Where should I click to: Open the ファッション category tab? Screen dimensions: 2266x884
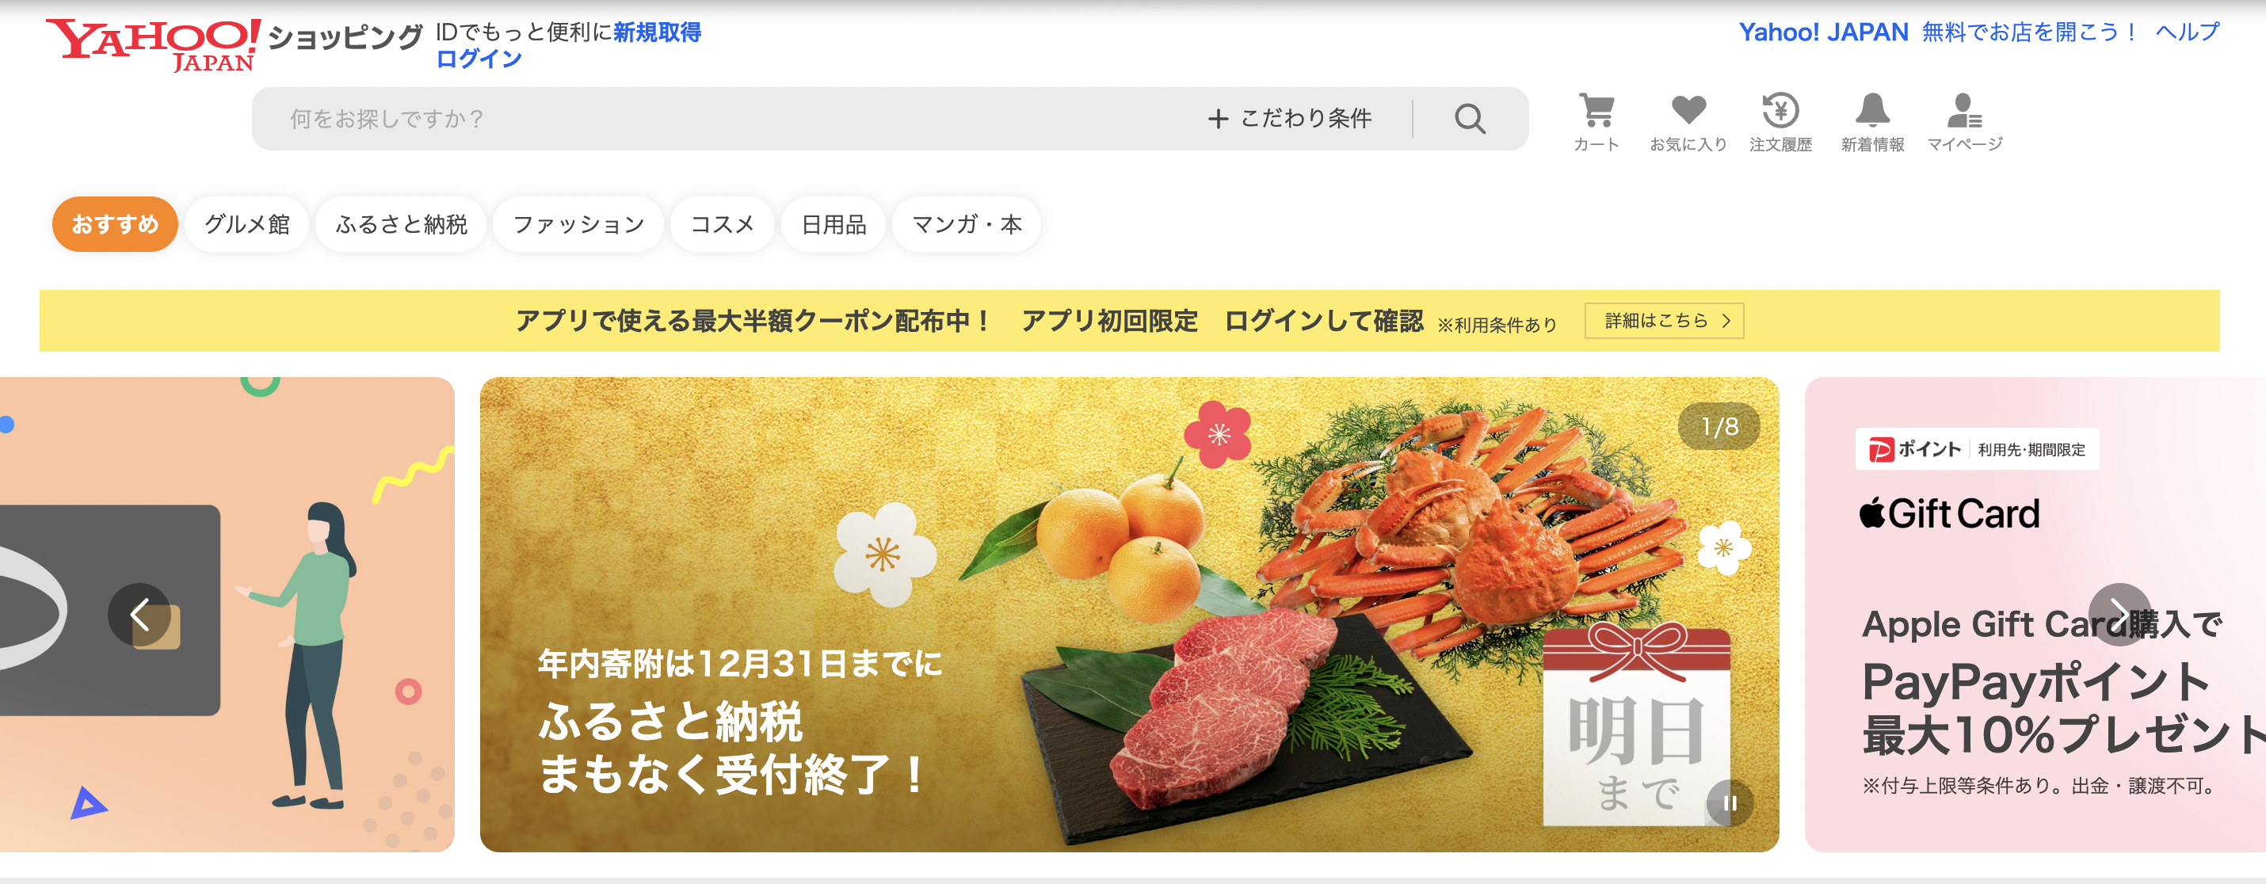(x=578, y=224)
